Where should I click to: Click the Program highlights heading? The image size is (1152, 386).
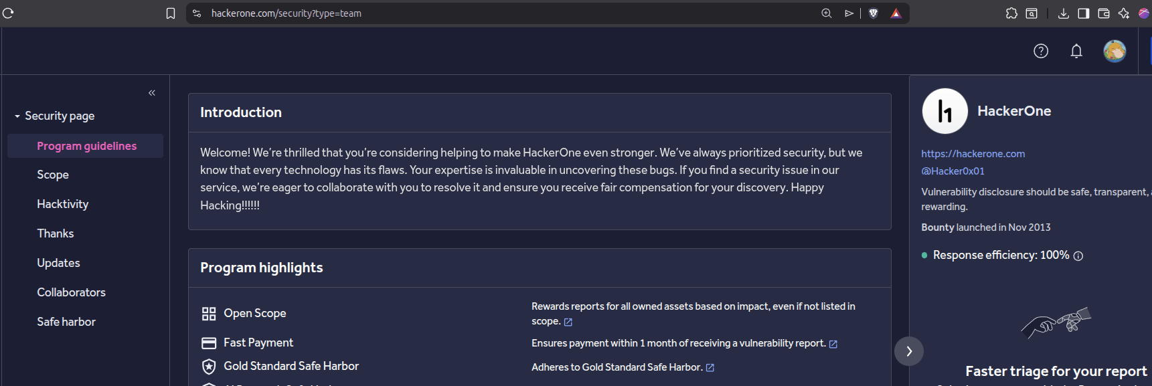tap(261, 268)
